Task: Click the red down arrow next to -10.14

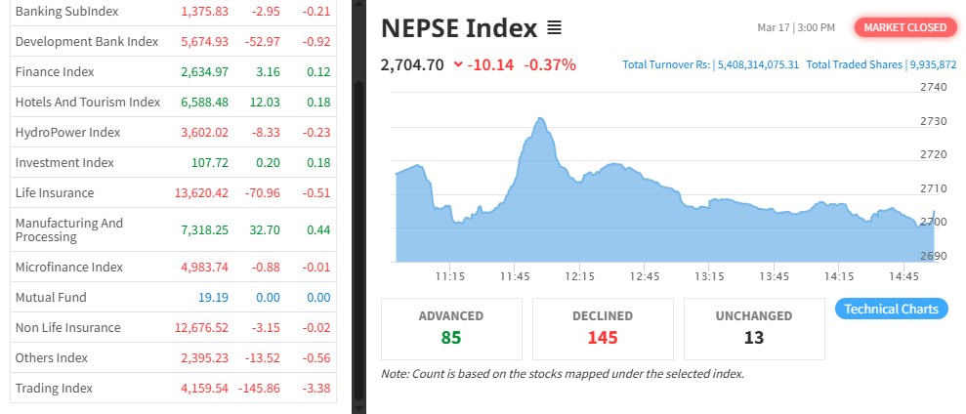Action: pyautogui.click(x=458, y=65)
